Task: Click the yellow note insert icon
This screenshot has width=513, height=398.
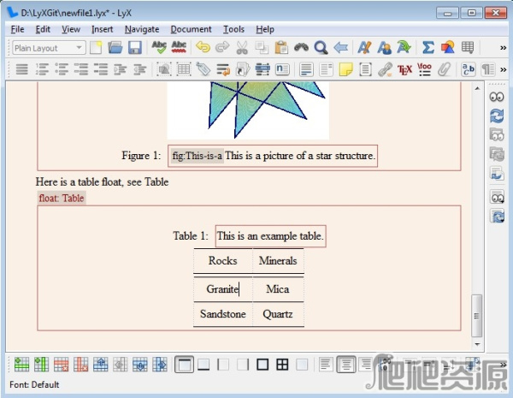Action: [x=345, y=70]
